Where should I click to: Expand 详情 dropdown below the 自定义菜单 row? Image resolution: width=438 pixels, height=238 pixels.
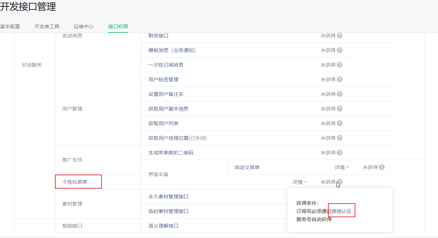[299, 182]
